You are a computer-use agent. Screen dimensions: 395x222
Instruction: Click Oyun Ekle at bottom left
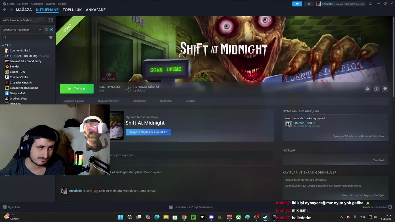(11, 207)
